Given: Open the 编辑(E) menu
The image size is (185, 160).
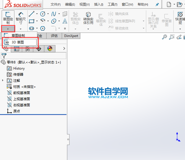Looking at the screenshot, I should (x=70, y=4).
